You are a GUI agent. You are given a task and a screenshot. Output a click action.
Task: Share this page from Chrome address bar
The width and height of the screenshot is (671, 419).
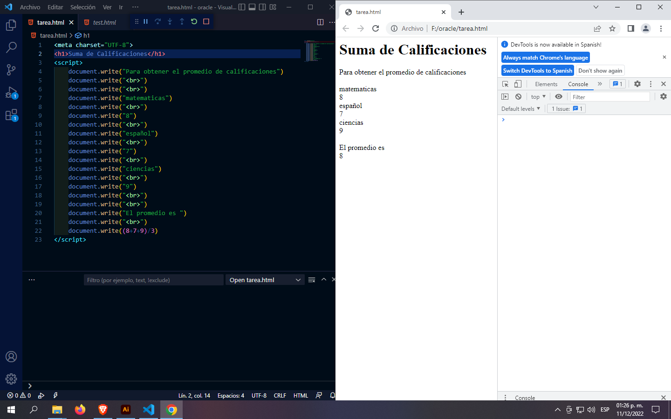(597, 28)
